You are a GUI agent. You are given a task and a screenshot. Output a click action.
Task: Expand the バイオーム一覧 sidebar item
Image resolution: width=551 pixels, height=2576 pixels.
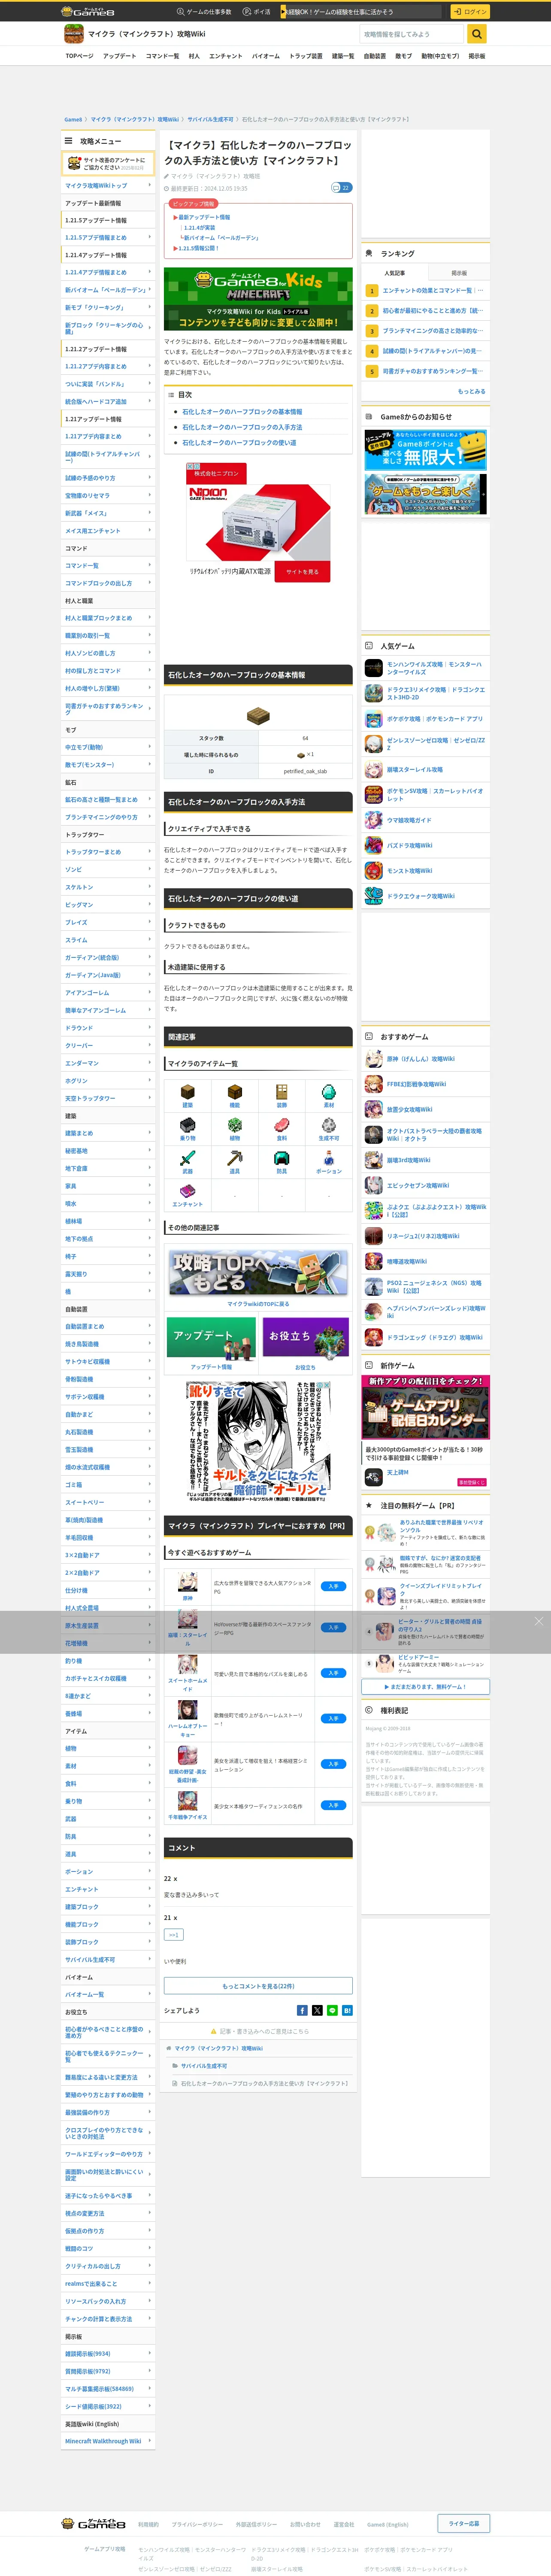108,1994
